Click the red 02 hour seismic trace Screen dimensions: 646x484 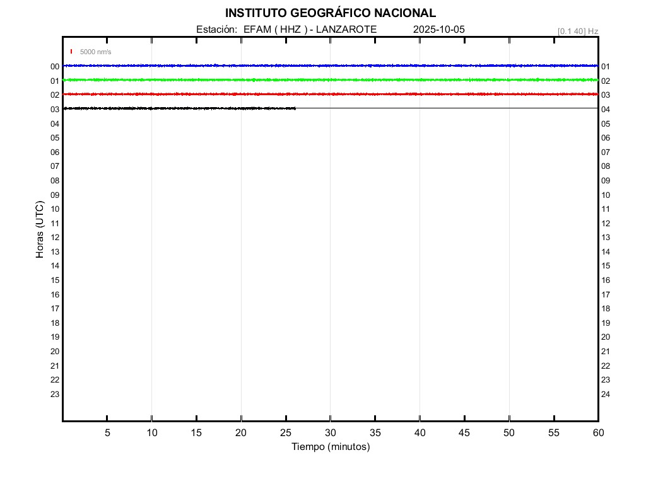click(330, 94)
